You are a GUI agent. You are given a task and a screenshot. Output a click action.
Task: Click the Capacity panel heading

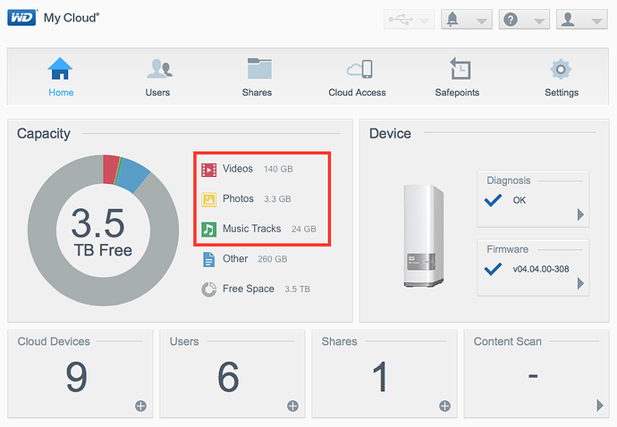[x=44, y=134]
